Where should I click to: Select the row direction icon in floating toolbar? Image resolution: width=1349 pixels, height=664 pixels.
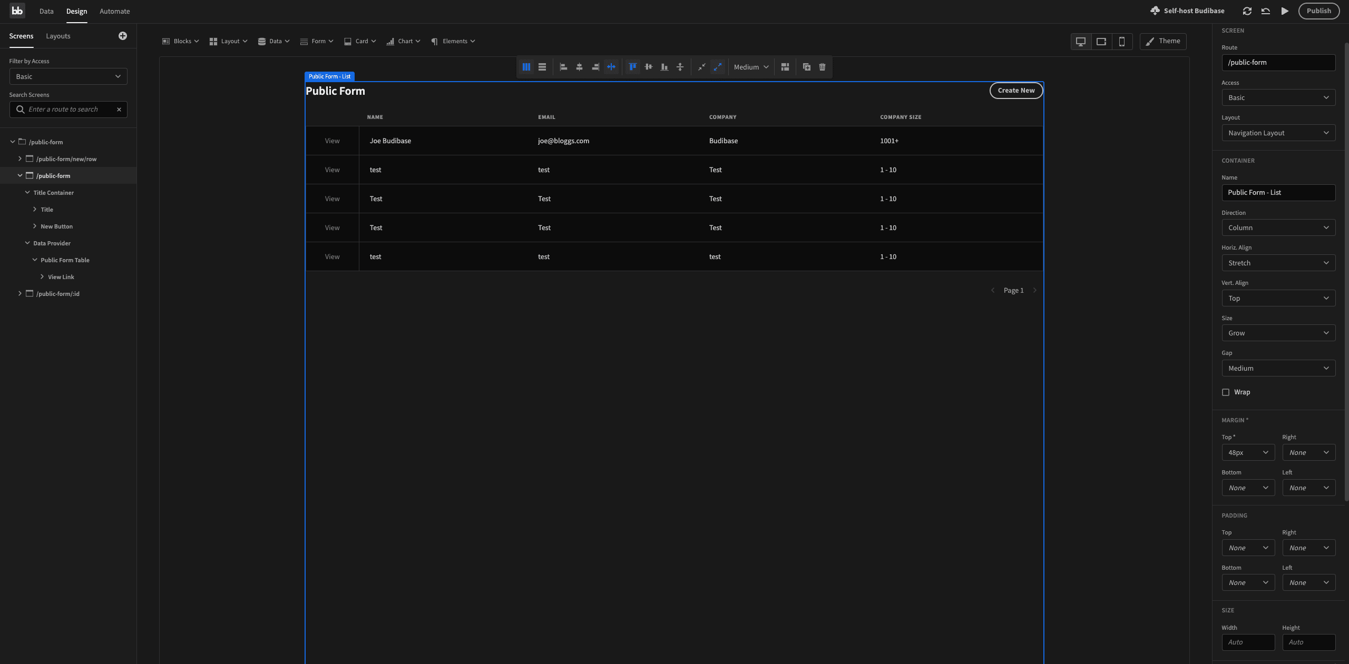(542, 67)
